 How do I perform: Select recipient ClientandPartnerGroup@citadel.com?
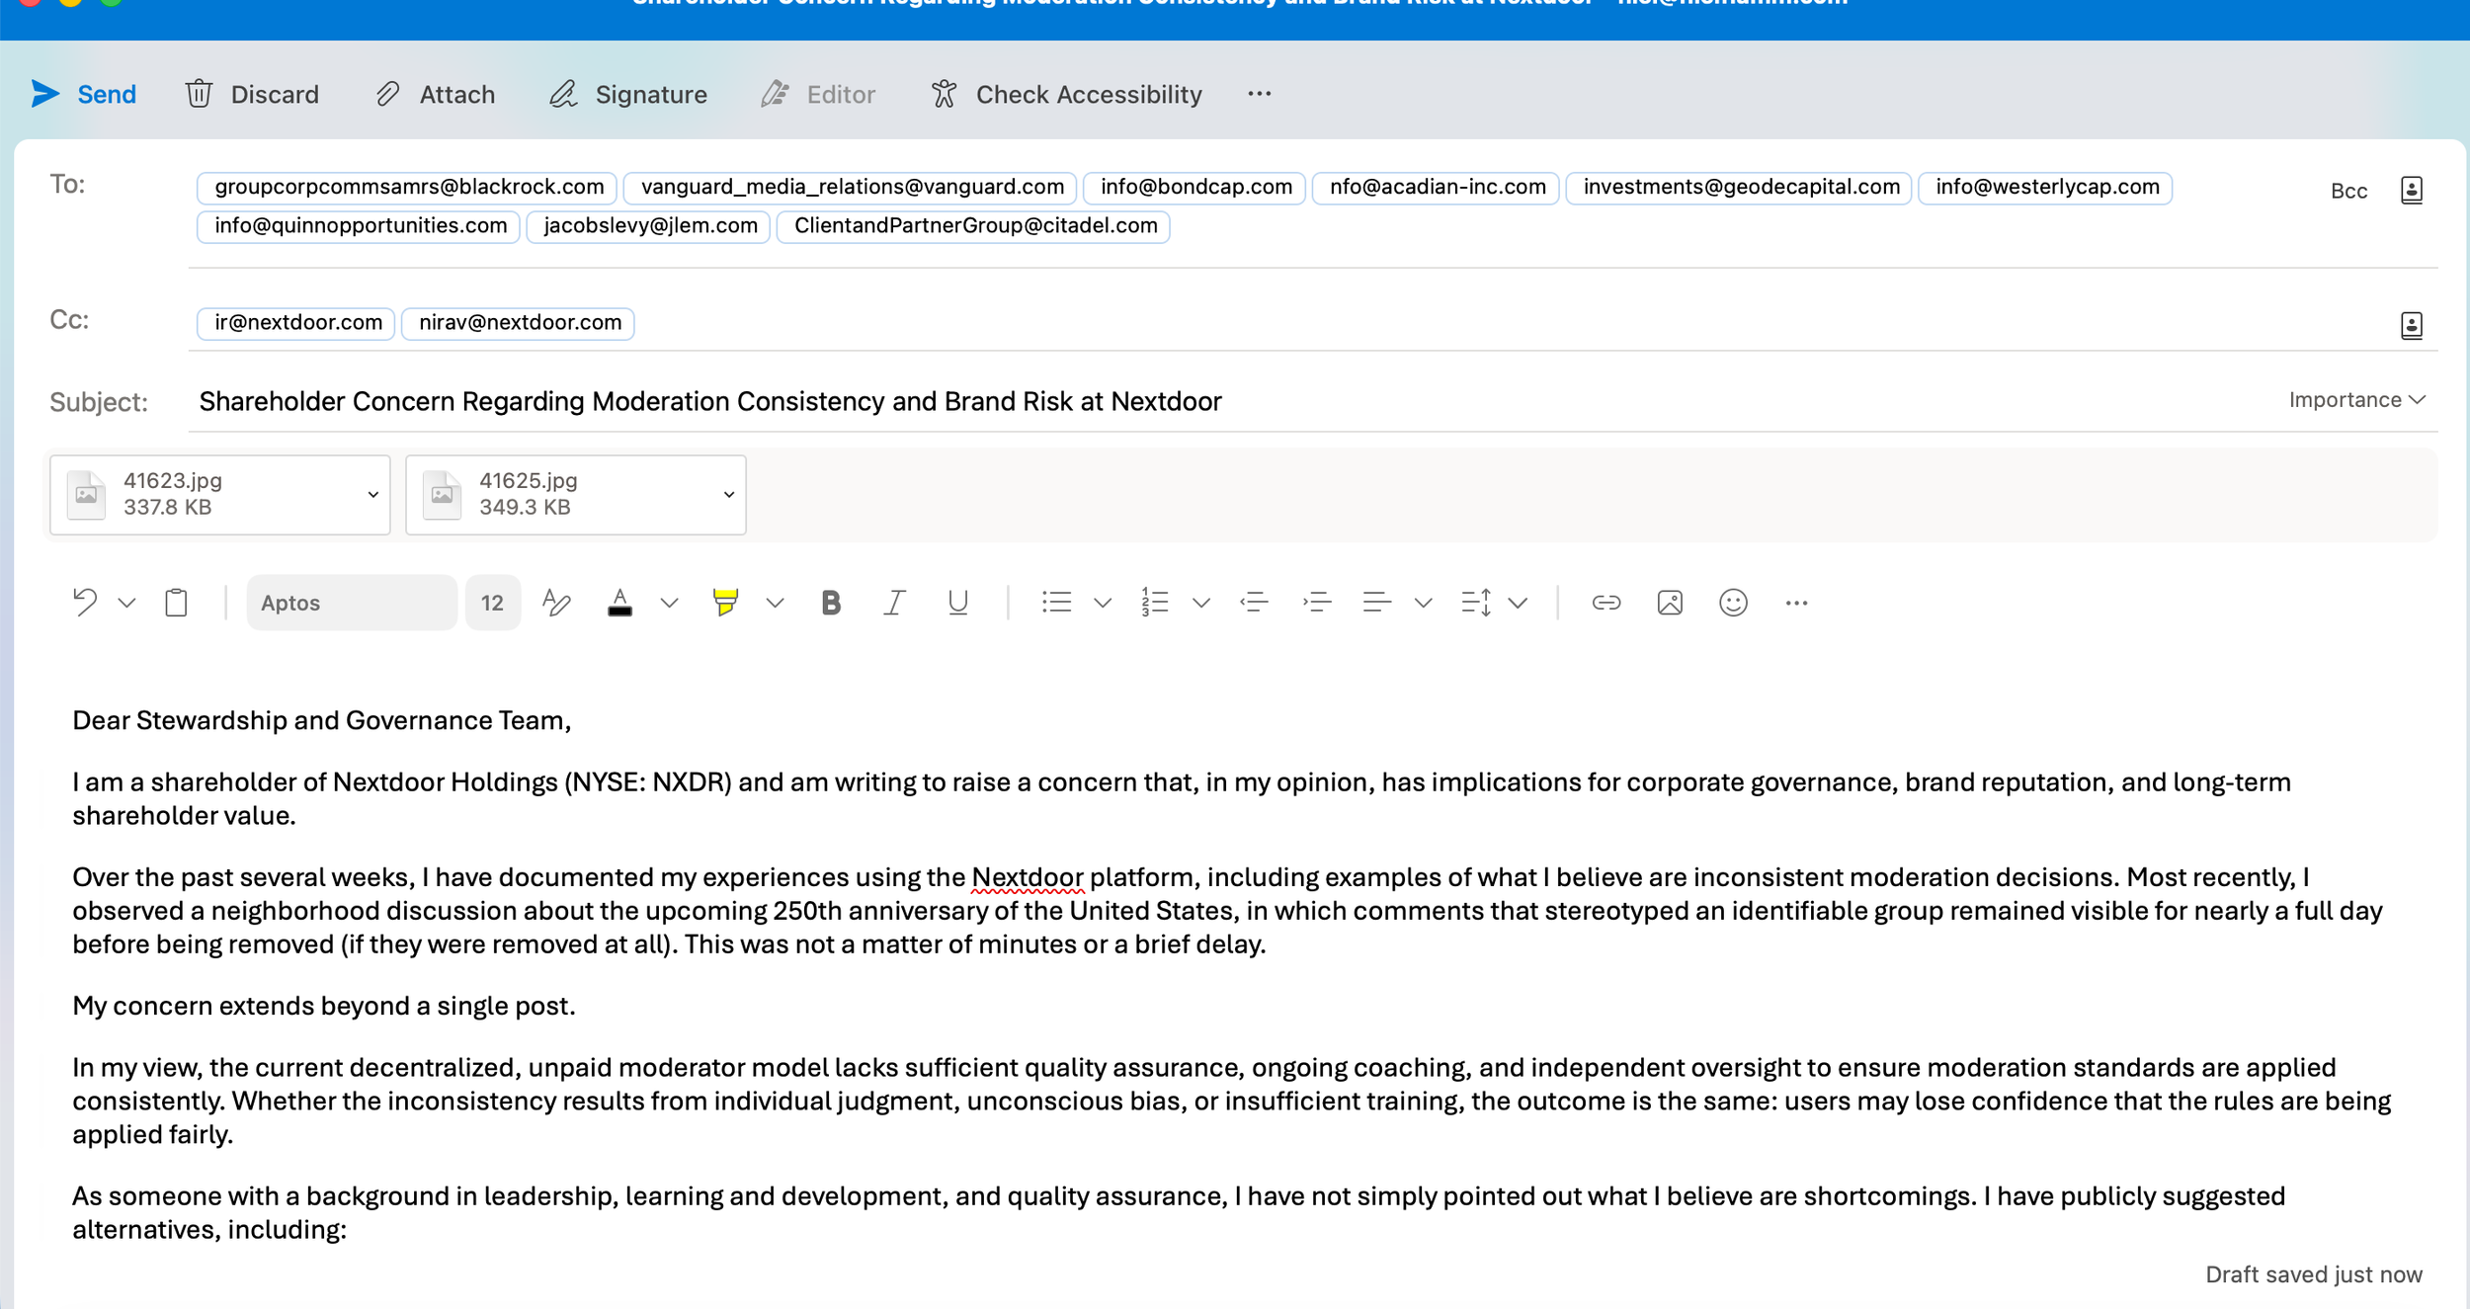973,225
